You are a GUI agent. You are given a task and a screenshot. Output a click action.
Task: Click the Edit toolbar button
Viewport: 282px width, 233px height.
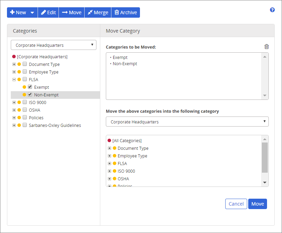pyautogui.click(x=48, y=12)
